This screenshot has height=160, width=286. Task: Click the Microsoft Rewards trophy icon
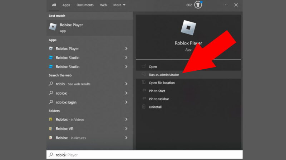[x=198, y=5]
